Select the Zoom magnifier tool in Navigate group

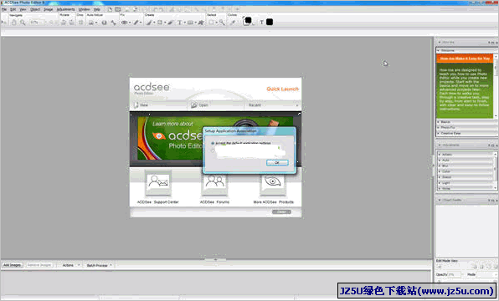click(23, 23)
